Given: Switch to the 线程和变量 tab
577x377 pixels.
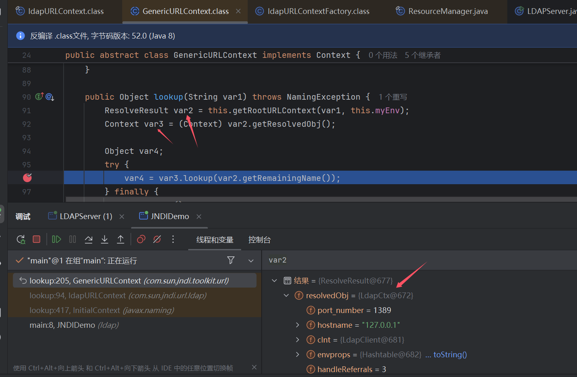Looking at the screenshot, I should tap(215, 240).
